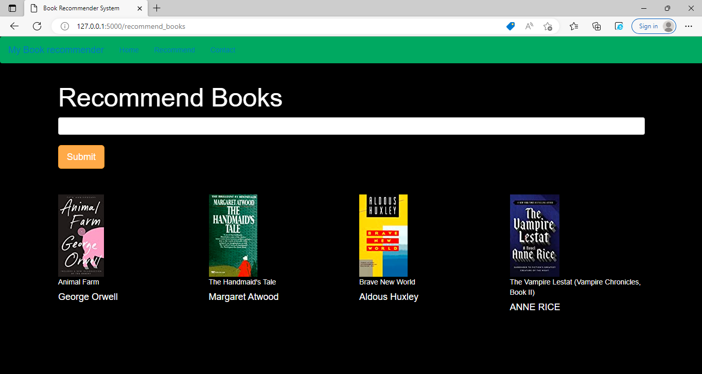Click inside the book search field
The image size is (702, 374).
click(x=352, y=126)
